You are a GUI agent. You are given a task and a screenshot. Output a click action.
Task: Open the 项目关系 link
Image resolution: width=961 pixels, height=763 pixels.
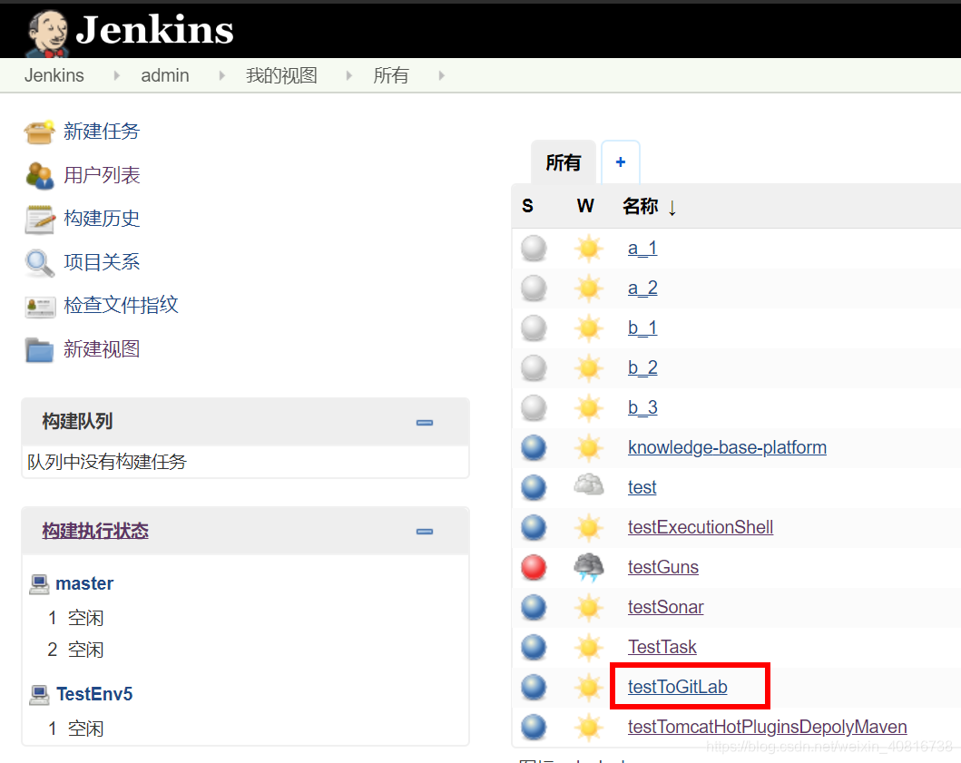pyautogui.click(x=102, y=262)
